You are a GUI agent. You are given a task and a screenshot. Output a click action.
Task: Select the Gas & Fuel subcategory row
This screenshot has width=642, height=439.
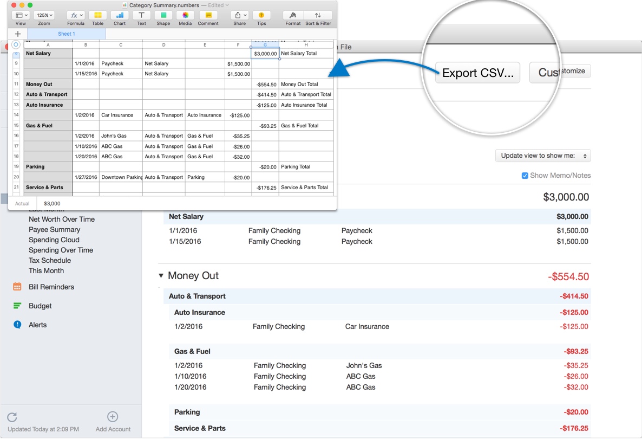point(379,351)
